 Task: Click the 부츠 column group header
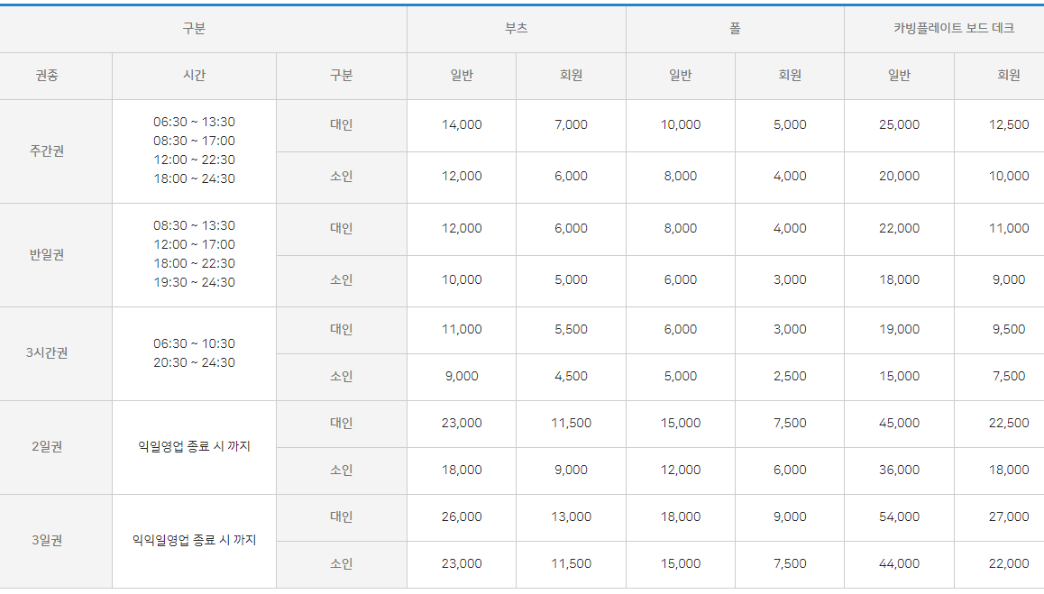pos(516,29)
